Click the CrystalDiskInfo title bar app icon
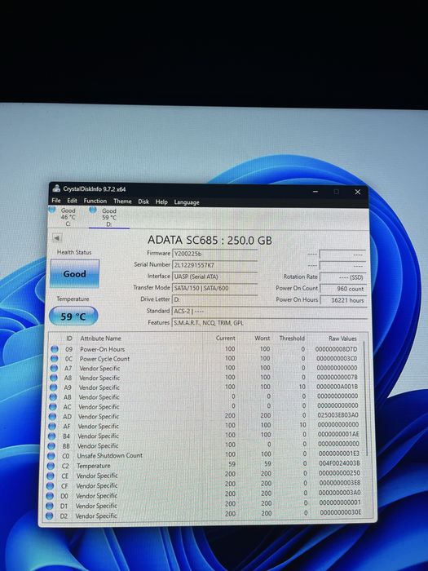The image size is (428, 571). [x=56, y=188]
